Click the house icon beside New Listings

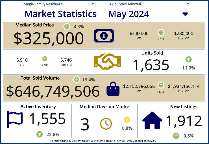(x=153, y=120)
